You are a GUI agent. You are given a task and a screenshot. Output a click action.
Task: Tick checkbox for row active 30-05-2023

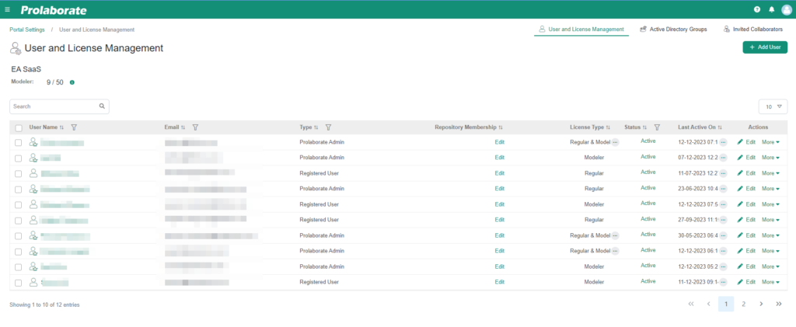click(19, 236)
